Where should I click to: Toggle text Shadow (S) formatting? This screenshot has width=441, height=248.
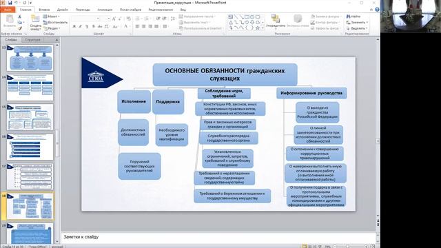pos(94,26)
